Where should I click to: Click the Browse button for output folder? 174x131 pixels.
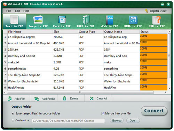[x=117, y=121]
